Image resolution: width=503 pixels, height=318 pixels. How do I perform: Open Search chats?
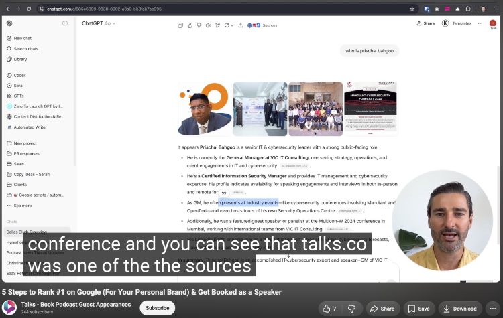pyautogui.click(x=22, y=49)
